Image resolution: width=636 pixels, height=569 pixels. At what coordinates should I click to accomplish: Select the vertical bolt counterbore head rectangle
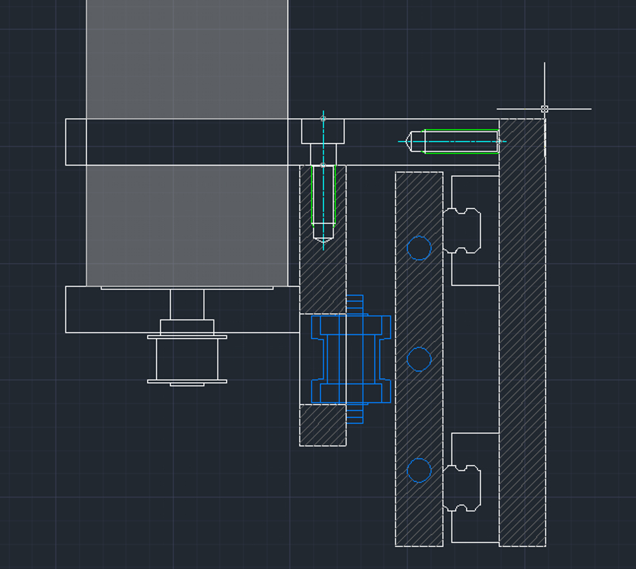pyautogui.click(x=323, y=131)
